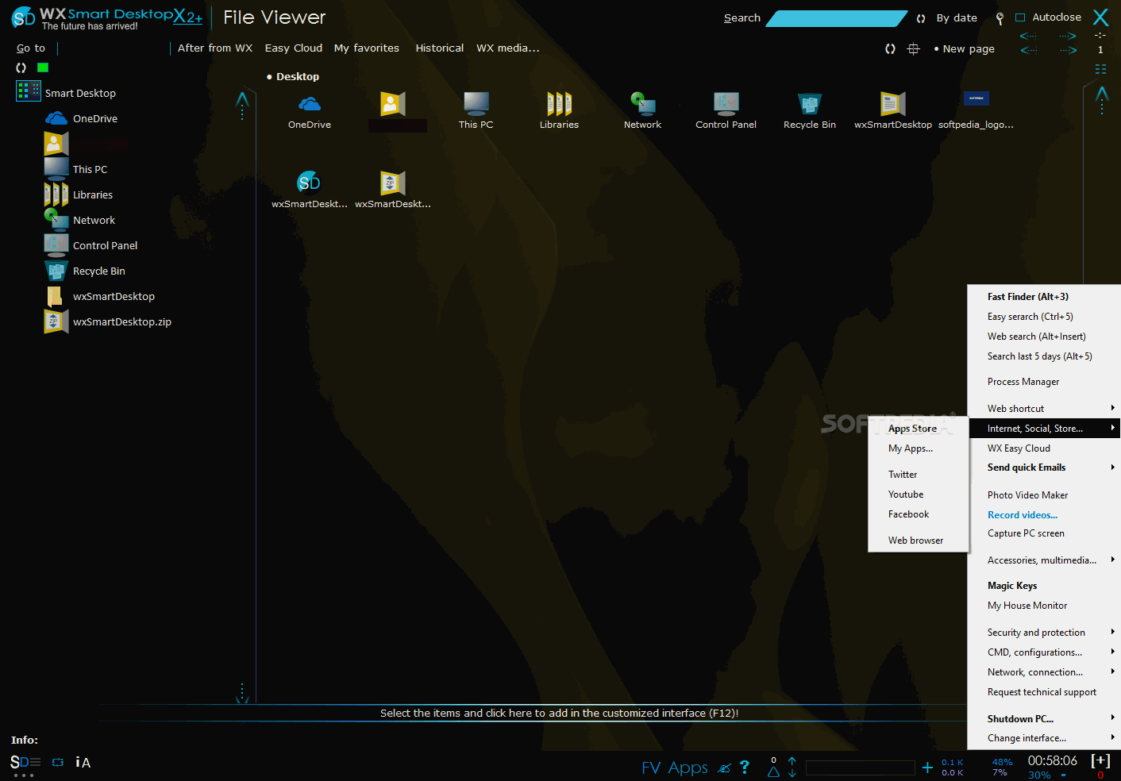Select wxSmartDesktop.zip in sidebar tree
This screenshot has height=781, width=1121.
point(122,322)
